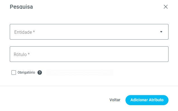Image resolution: width=178 pixels, height=111 pixels.
Task: Click the faint tooltip next to Obrigatório
Action: (x=80, y=73)
